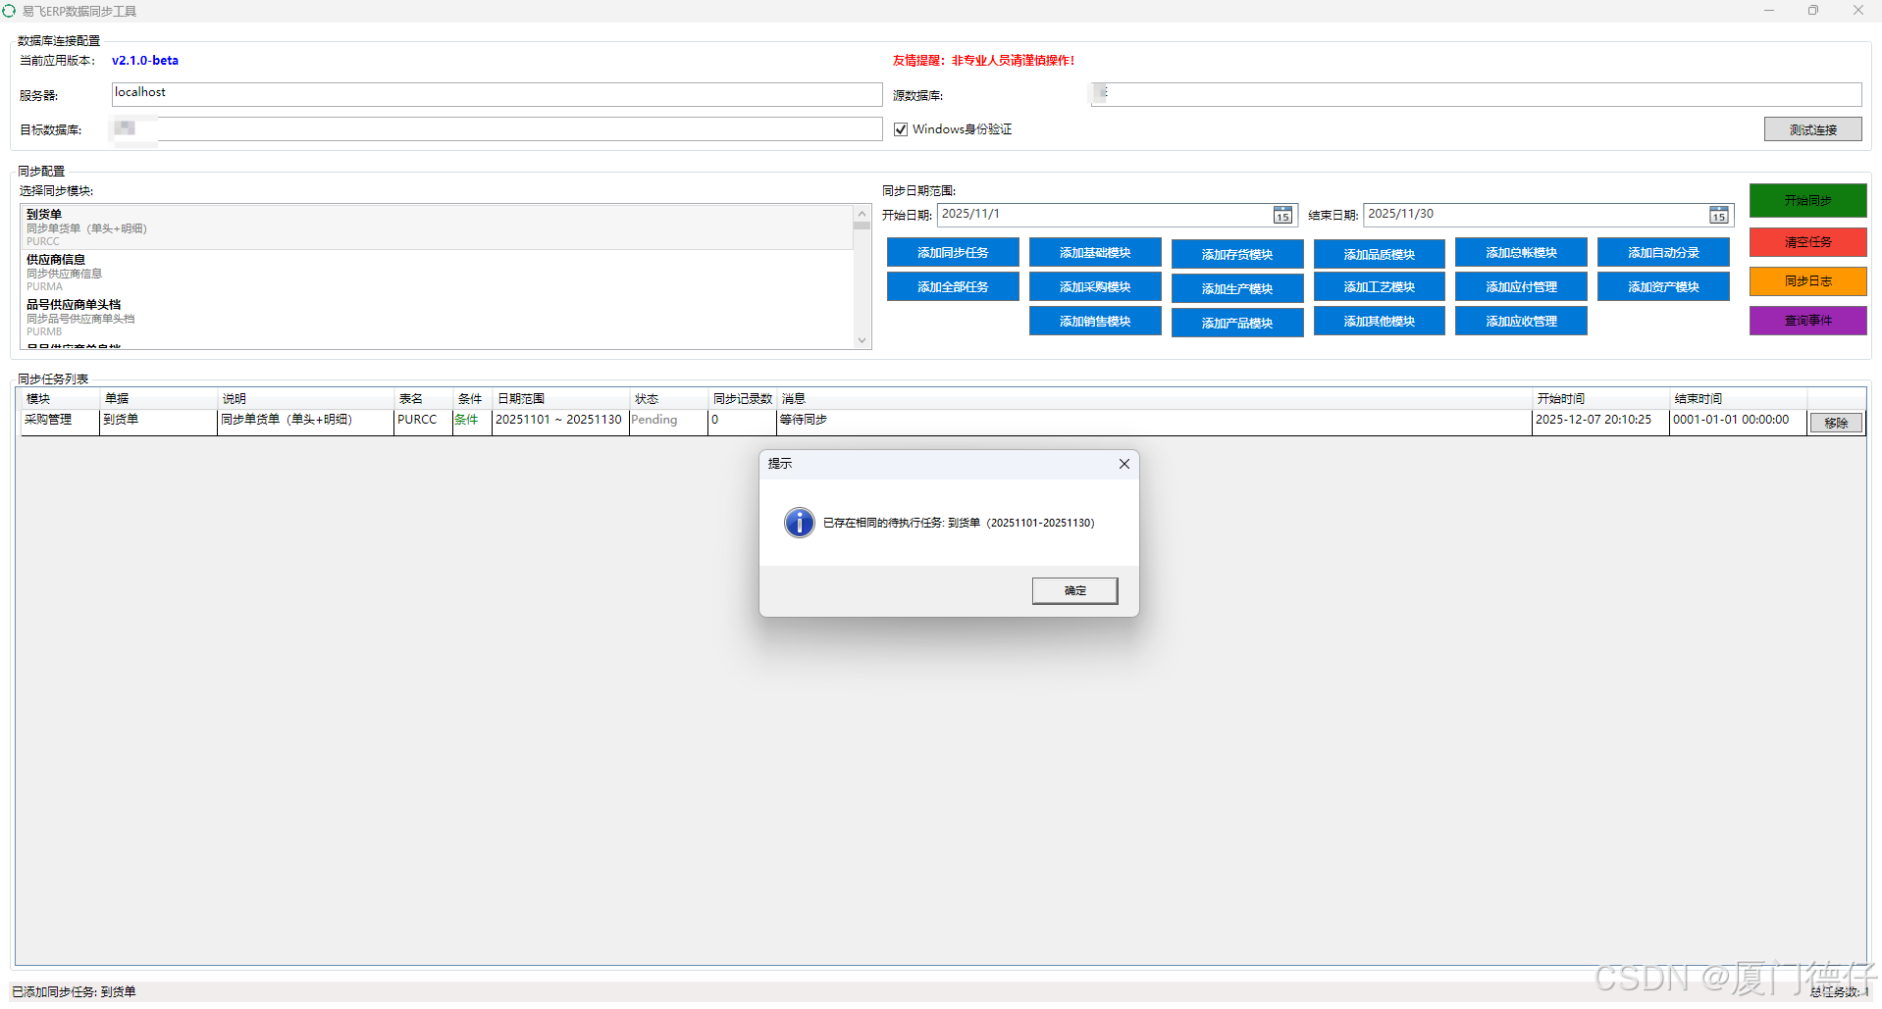Screen dimensions: 1882x1009
Task: Click version label v2.1.0-beta
Action: (x=145, y=61)
